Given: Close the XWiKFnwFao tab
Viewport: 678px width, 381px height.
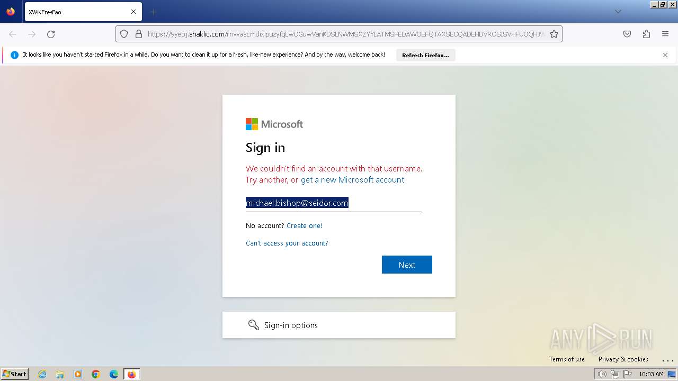Looking at the screenshot, I should [133, 12].
